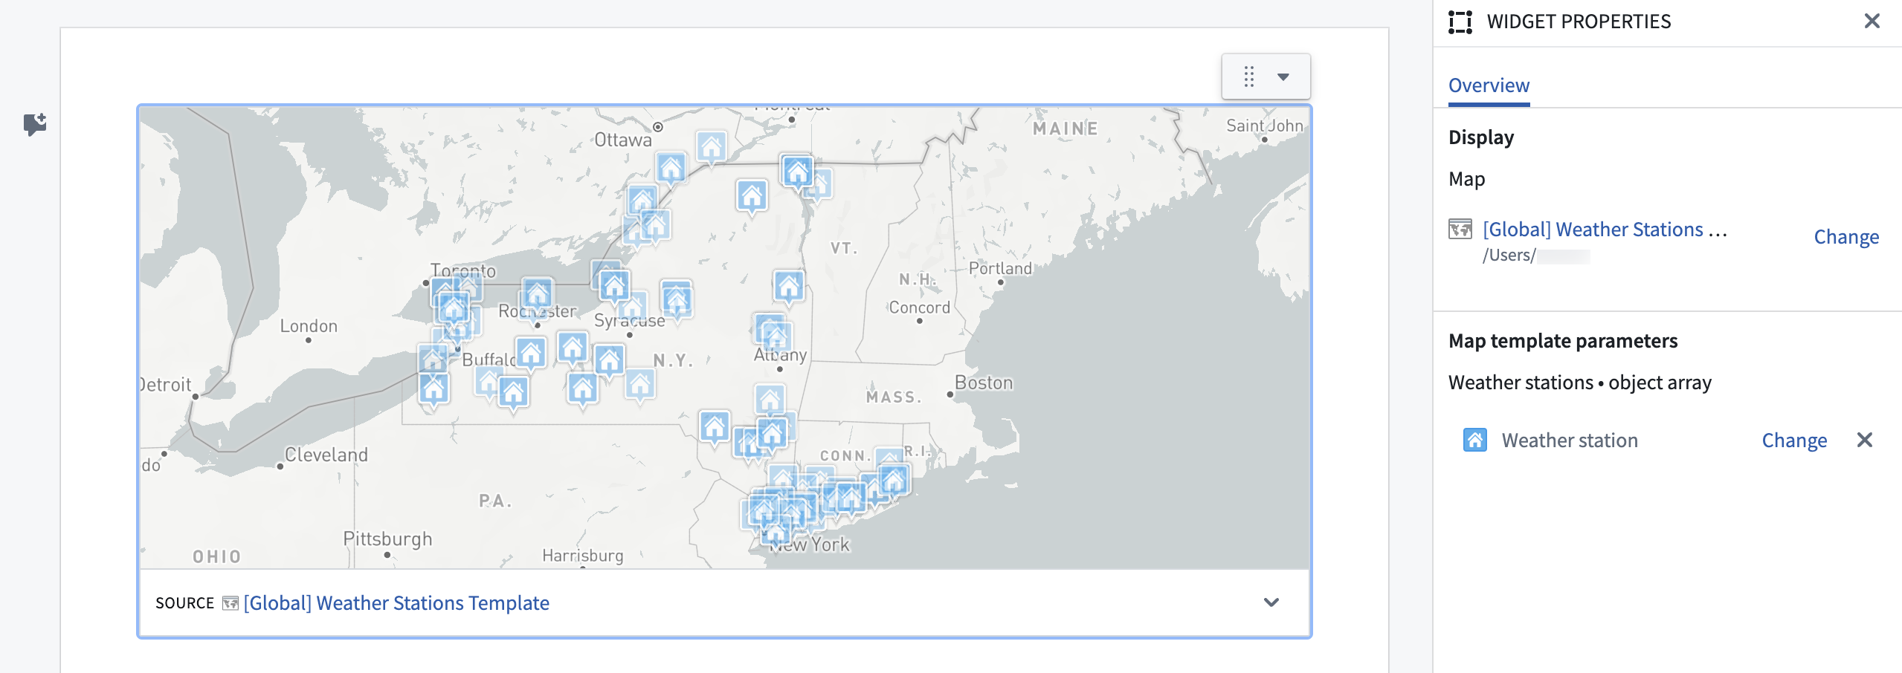Click the add comment icon in left margin
1902x673 pixels.
coord(35,124)
